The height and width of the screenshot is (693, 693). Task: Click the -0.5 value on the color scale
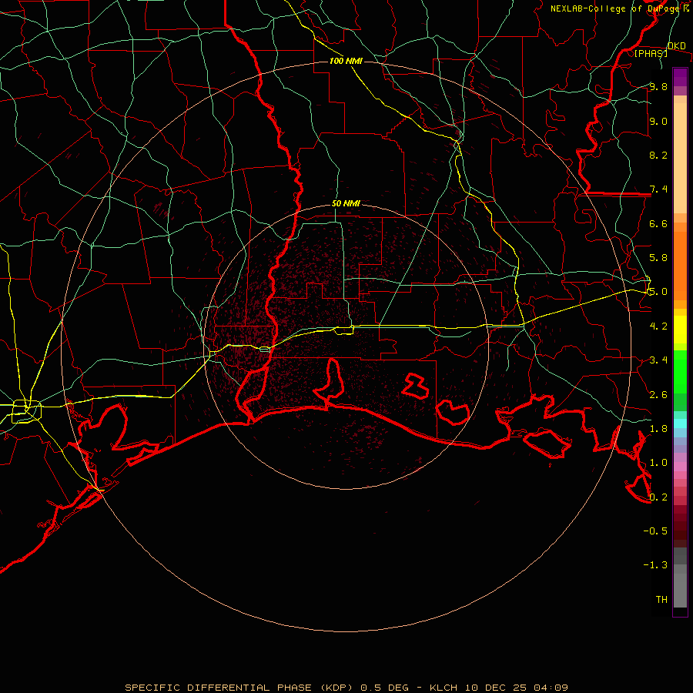[655, 531]
